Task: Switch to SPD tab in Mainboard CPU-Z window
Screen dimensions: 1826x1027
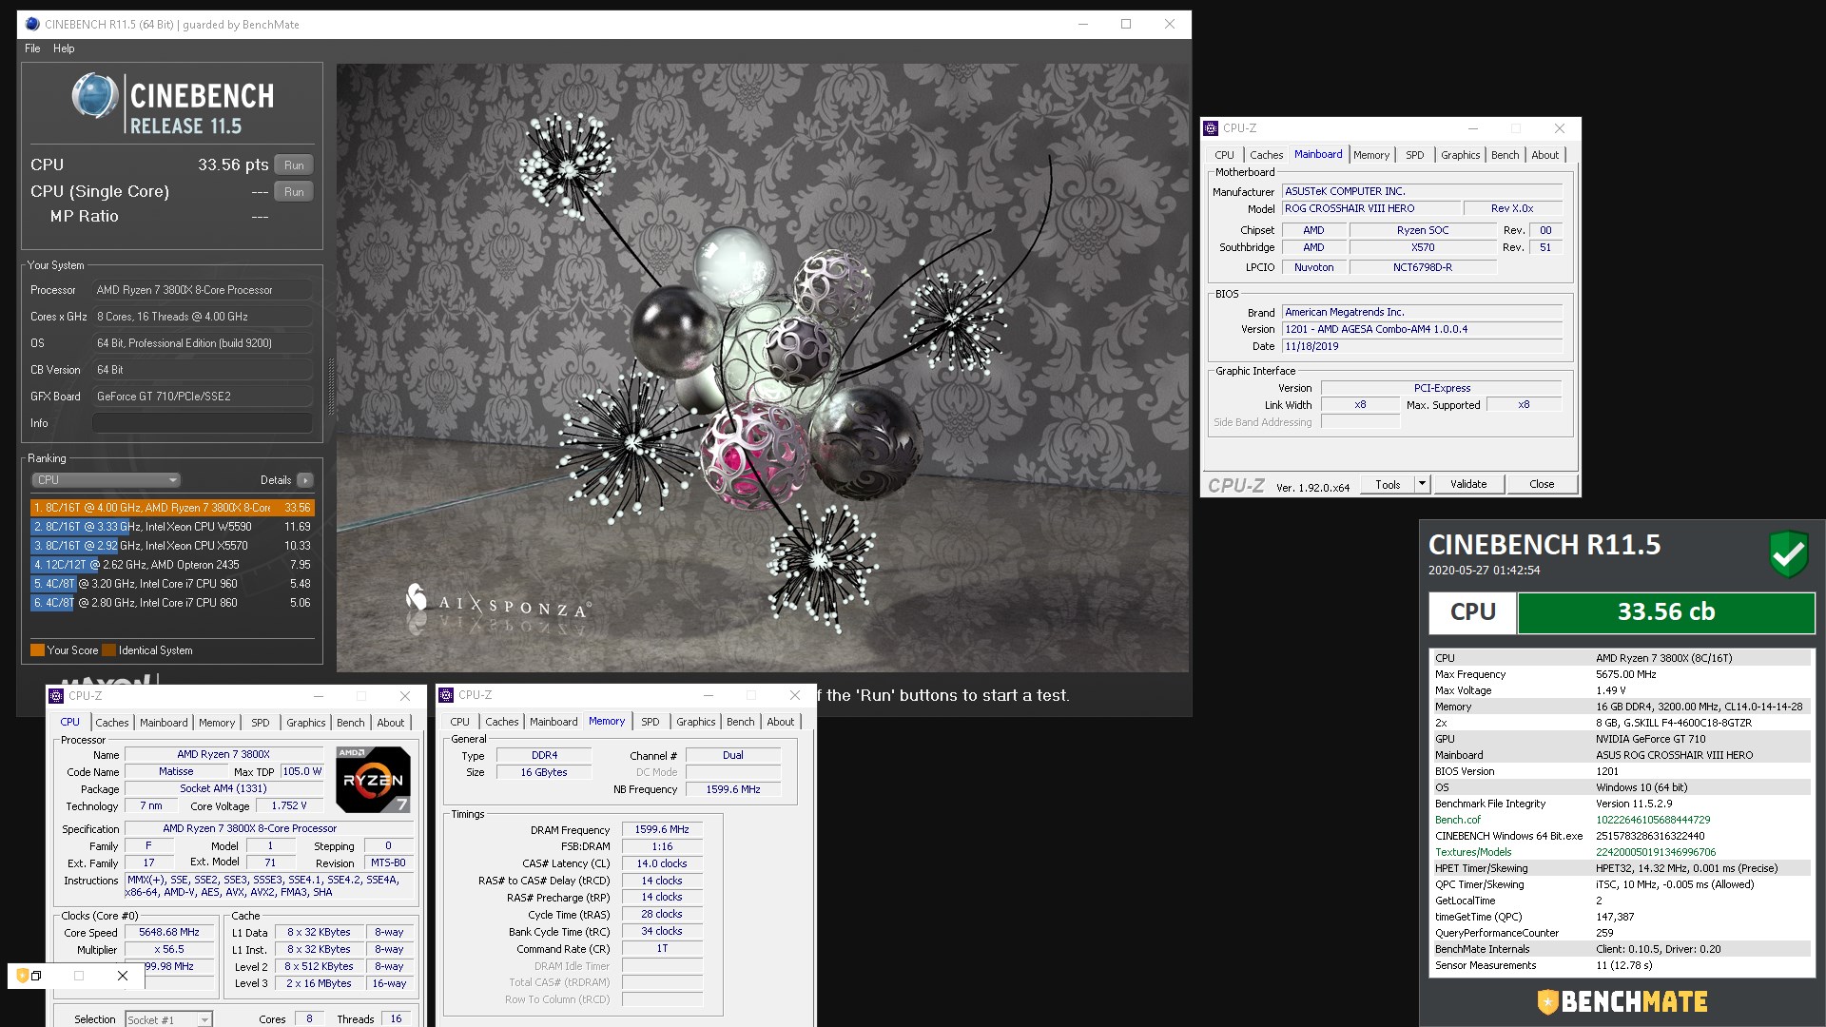Action: point(1415,155)
